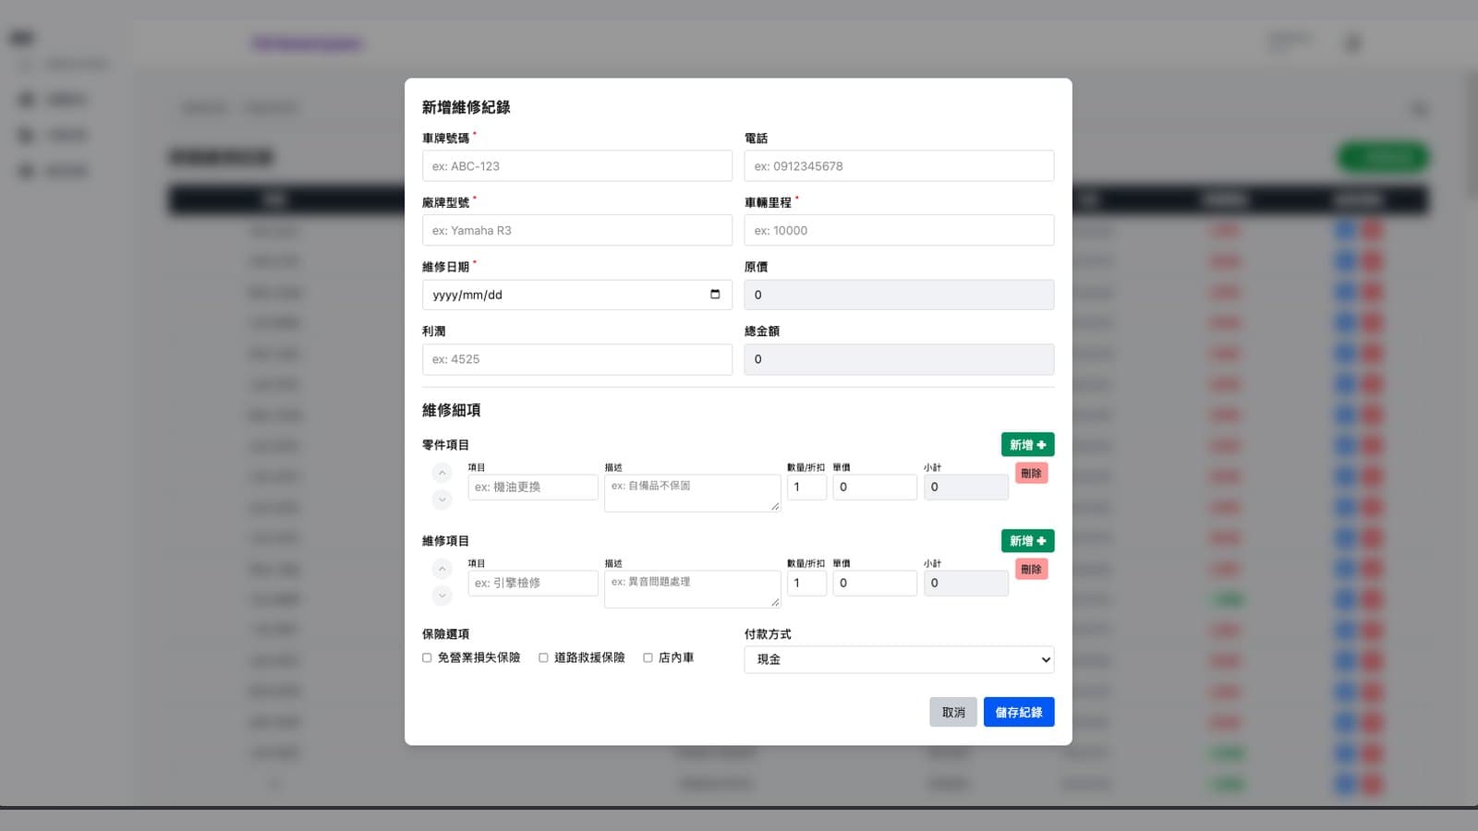
Task: Focus 零件項目 description textarea (自備品不保固)
Action: (x=693, y=493)
